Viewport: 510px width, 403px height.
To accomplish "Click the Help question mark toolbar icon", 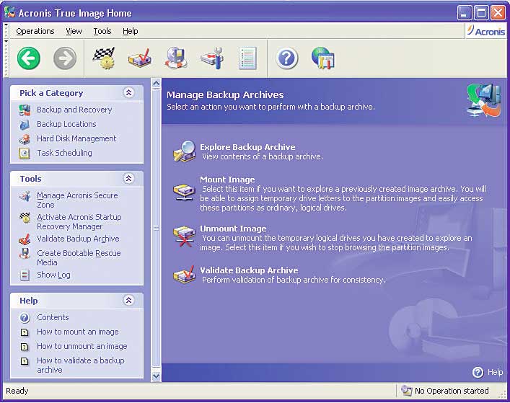I will point(286,58).
